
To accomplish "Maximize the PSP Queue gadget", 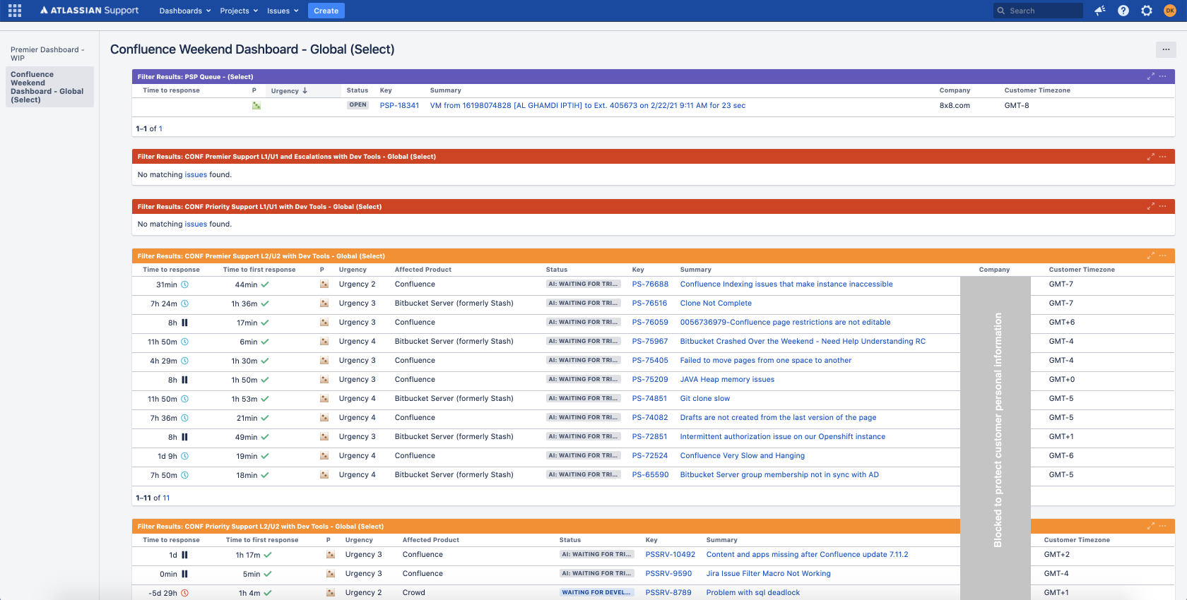I will [x=1150, y=76].
